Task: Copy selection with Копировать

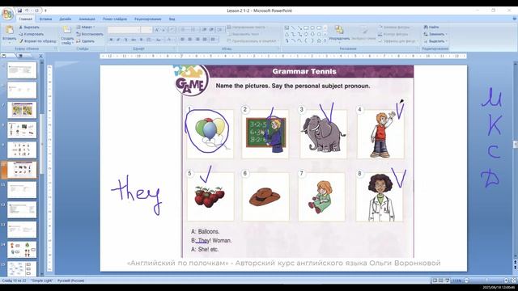Action: [x=31, y=34]
